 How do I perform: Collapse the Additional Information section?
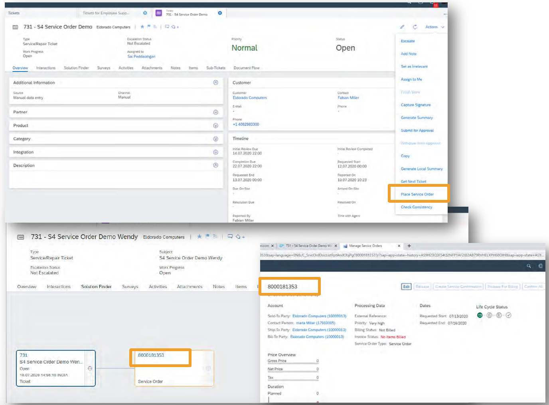(x=215, y=82)
